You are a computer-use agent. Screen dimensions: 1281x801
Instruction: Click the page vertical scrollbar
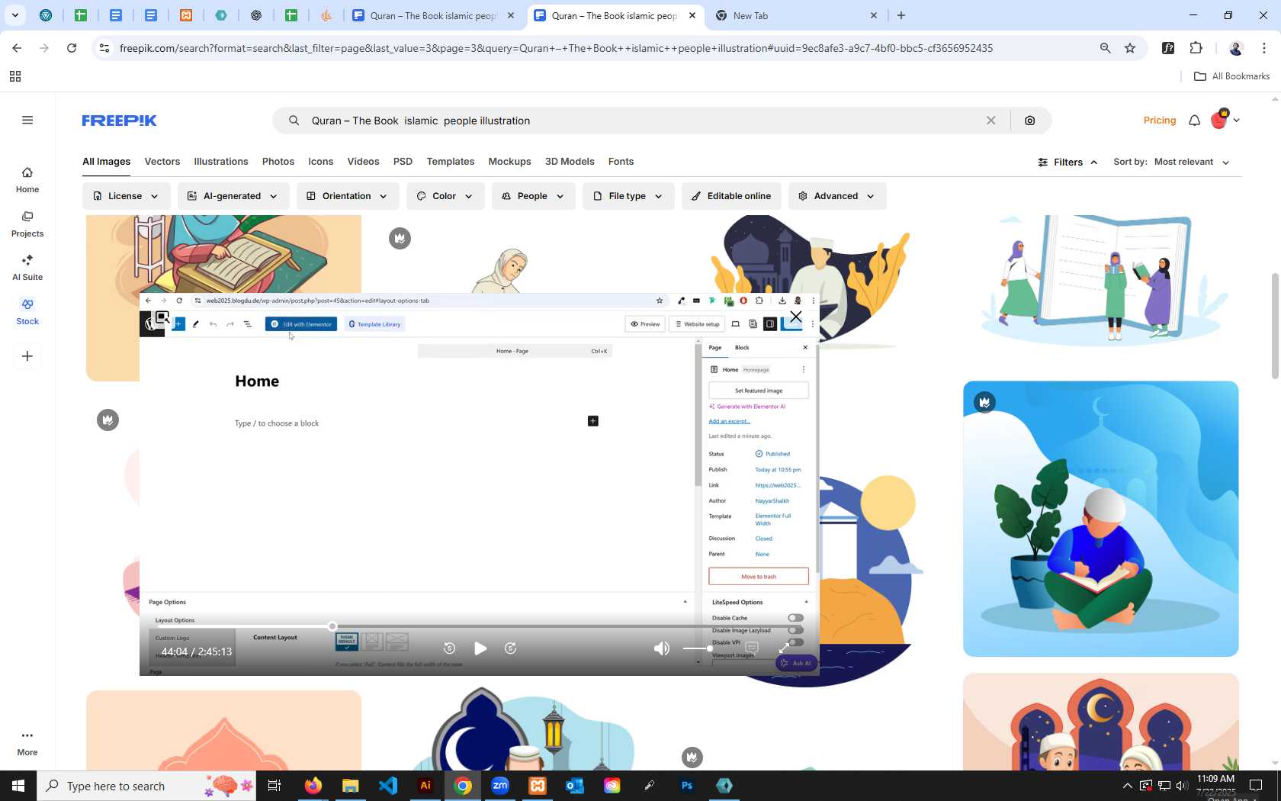(x=1275, y=326)
